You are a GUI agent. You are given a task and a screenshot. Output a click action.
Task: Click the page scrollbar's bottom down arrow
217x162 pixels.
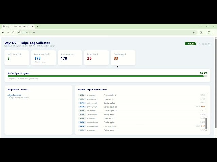coord(216,137)
